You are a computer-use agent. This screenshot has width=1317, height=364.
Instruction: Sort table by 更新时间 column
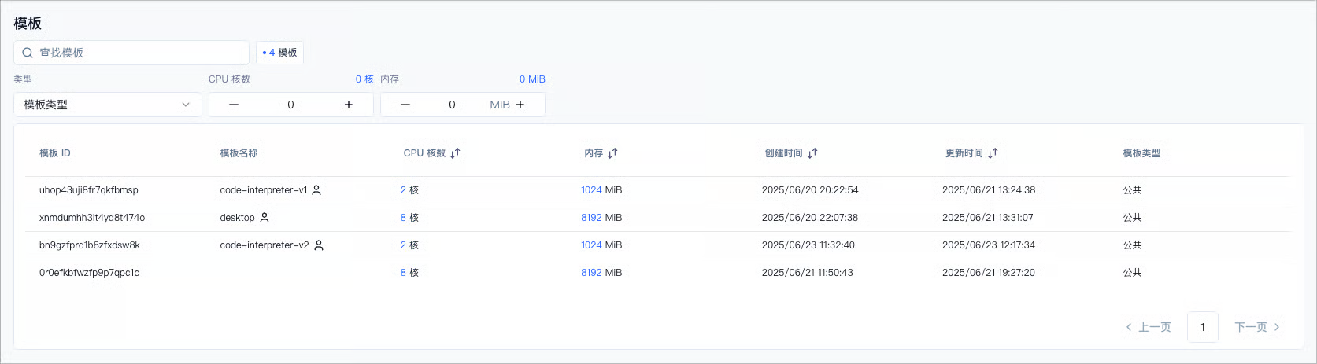(x=993, y=153)
